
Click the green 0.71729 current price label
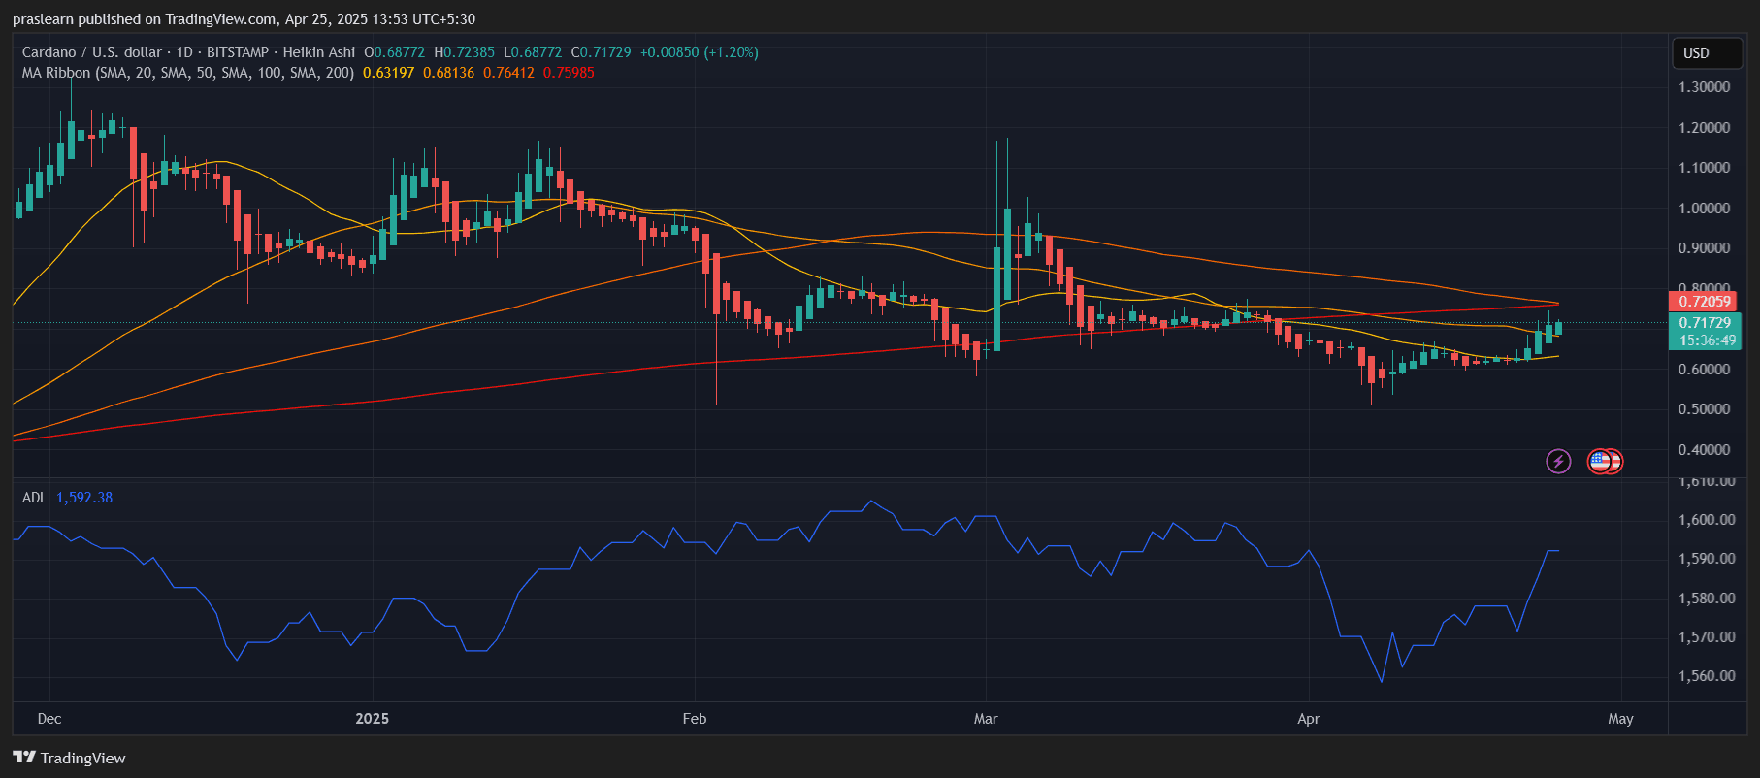click(1705, 323)
